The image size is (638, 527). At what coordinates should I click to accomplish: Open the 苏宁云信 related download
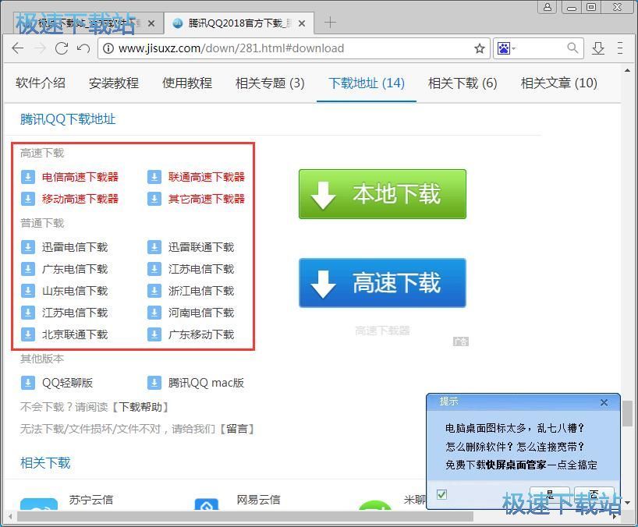pos(90,500)
